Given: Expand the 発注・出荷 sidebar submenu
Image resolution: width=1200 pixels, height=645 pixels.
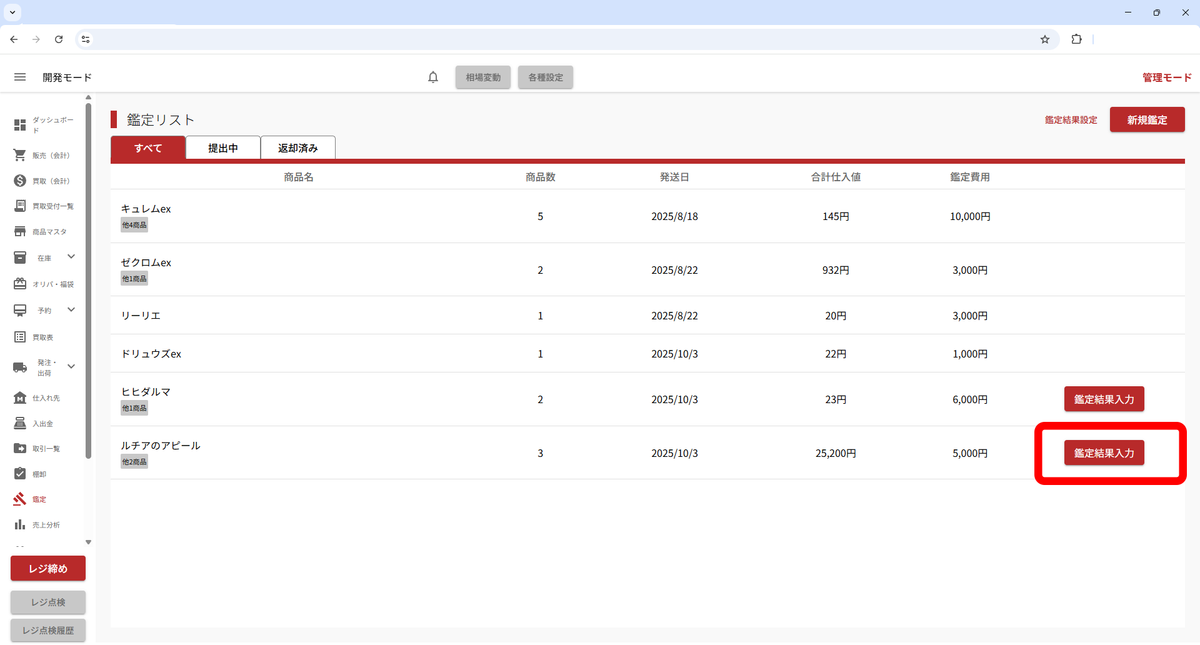Looking at the screenshot, I should (71, 367).
